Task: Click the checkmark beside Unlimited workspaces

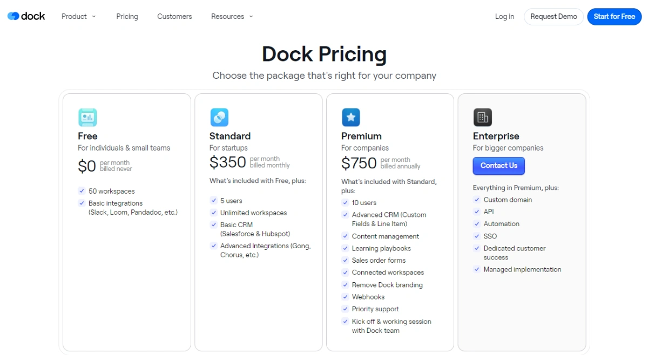Action: click(213, 213)
